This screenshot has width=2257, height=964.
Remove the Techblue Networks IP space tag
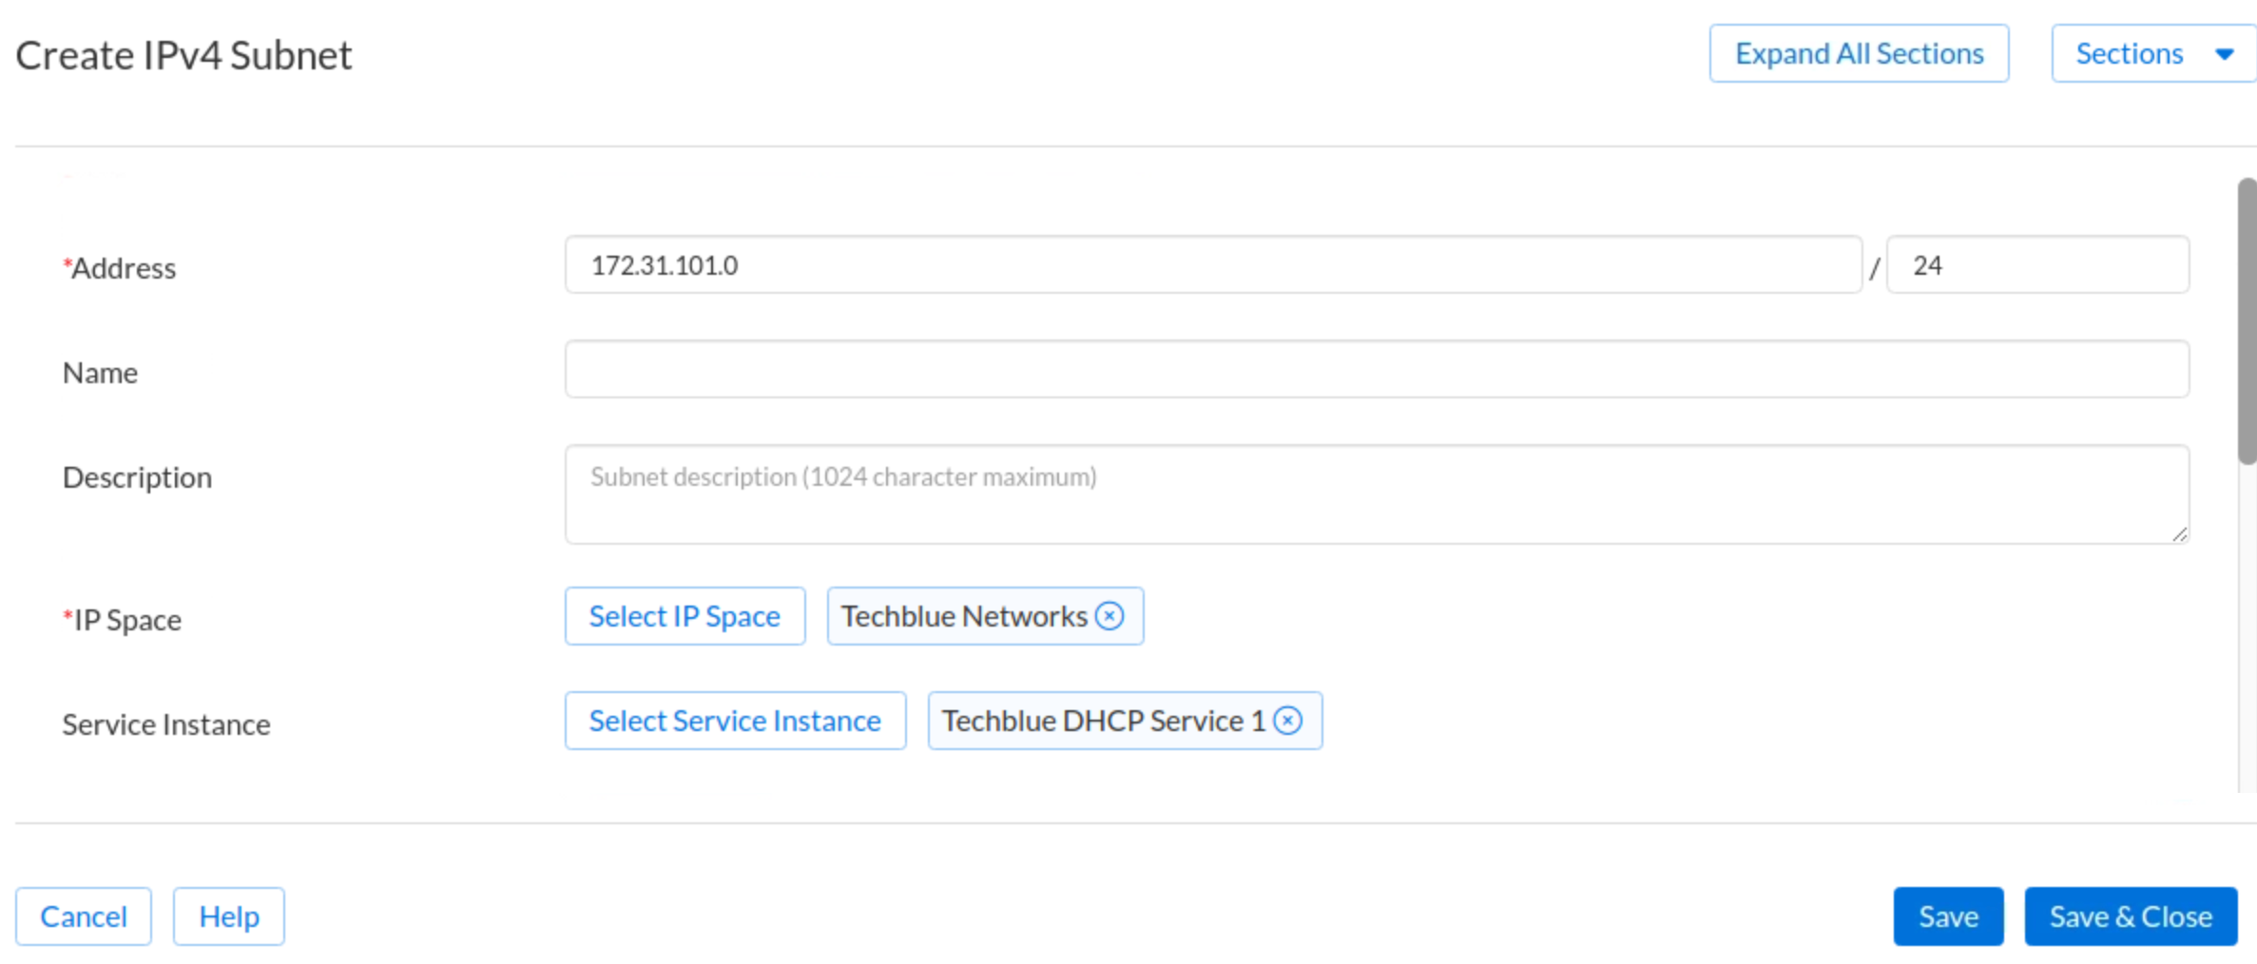pyautogui.click(x=1109, y=616)
